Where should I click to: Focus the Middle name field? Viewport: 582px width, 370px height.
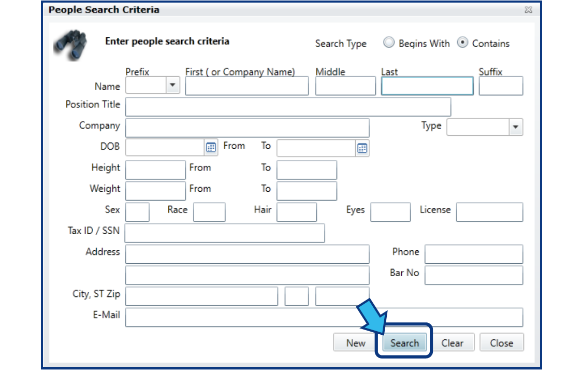(345, 86)
